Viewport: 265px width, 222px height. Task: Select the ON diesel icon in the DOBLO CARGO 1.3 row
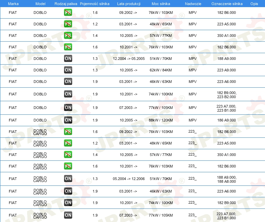point(68,179)
